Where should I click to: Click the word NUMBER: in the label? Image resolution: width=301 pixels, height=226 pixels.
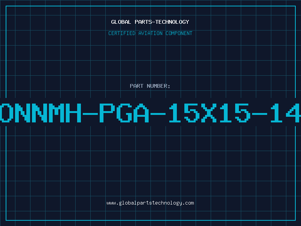tap(158, 86)
